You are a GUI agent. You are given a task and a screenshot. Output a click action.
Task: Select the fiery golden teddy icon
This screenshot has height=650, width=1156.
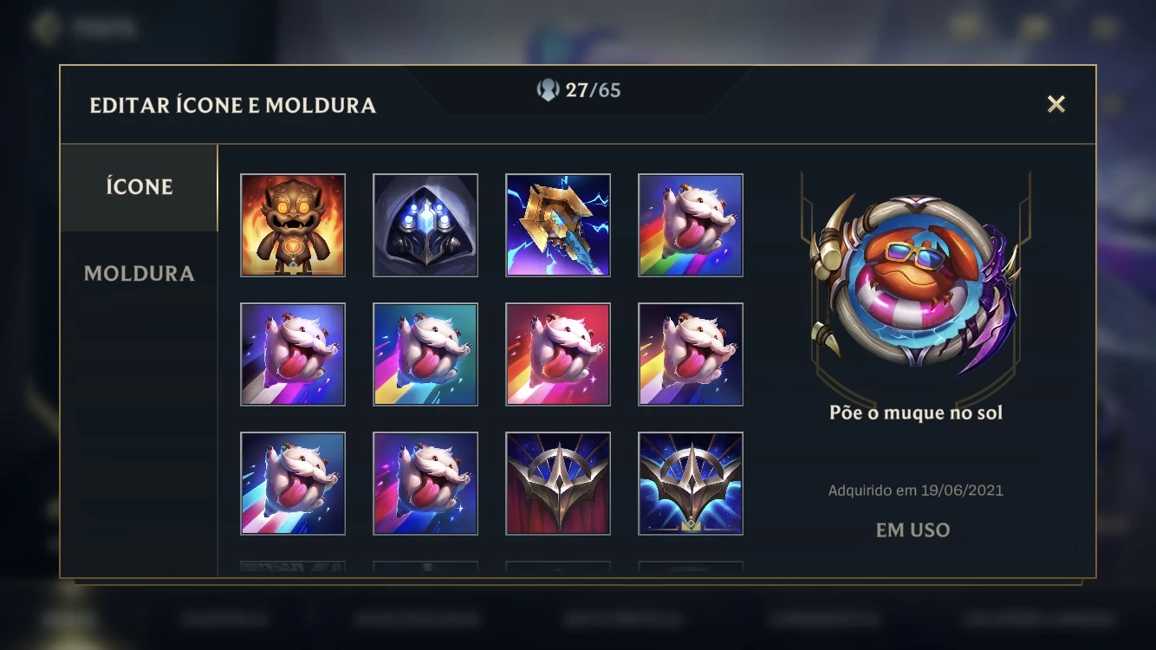pyautogui.click(x=293, y=225)
